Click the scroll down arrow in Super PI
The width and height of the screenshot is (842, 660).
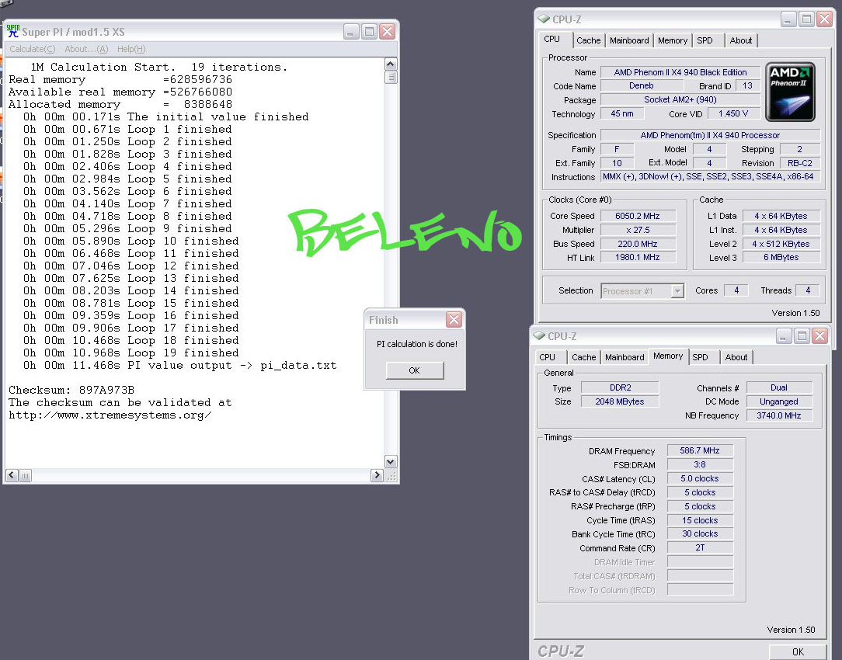coord(391,461)
